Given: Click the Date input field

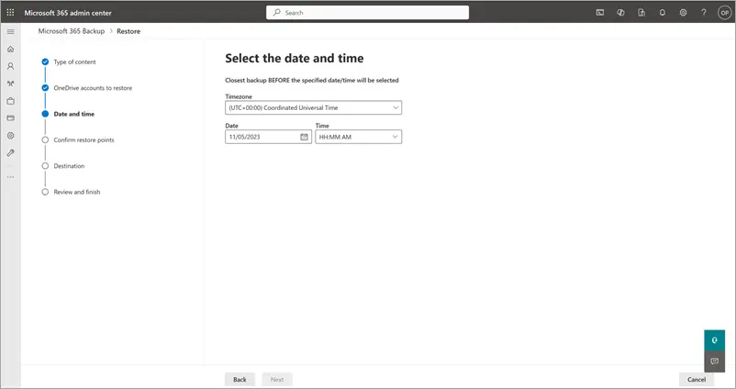Looking at the screenshot, I should (268, 137).
